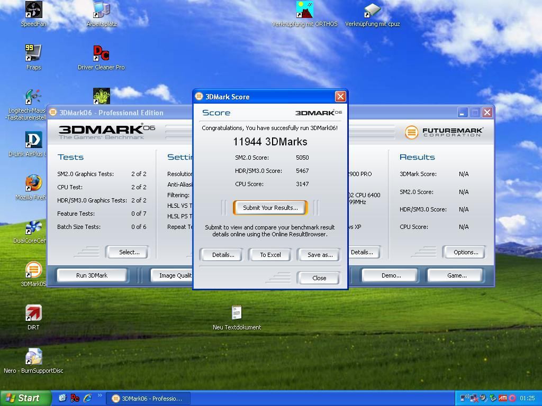Launch the Fraps desktop icon

[x=33, y=57]
